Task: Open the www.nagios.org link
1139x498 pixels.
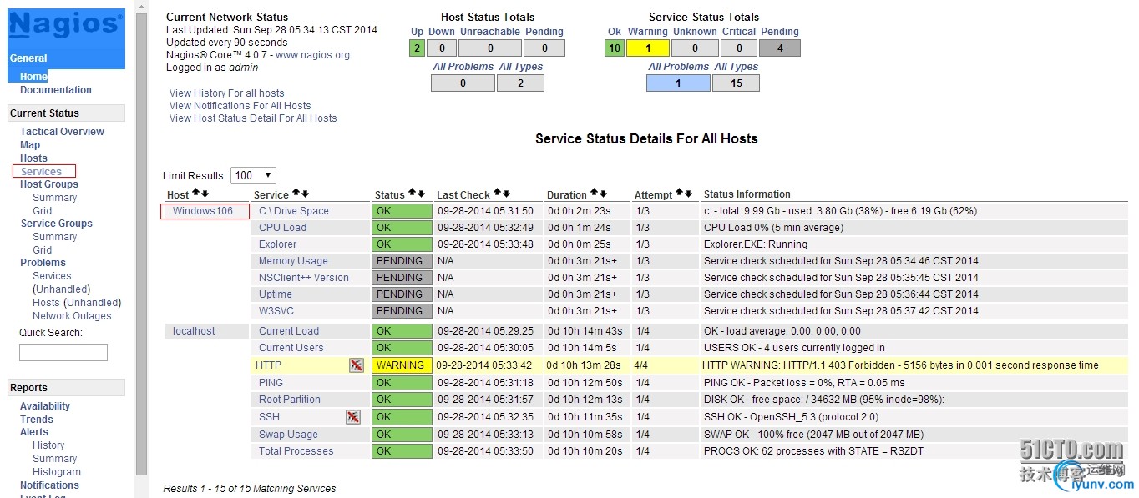Action: [x=313, y=55]
